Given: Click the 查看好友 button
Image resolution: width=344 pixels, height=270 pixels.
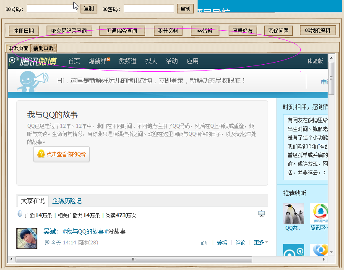Looking at the screenshot, I should click(x=242, y=31).
